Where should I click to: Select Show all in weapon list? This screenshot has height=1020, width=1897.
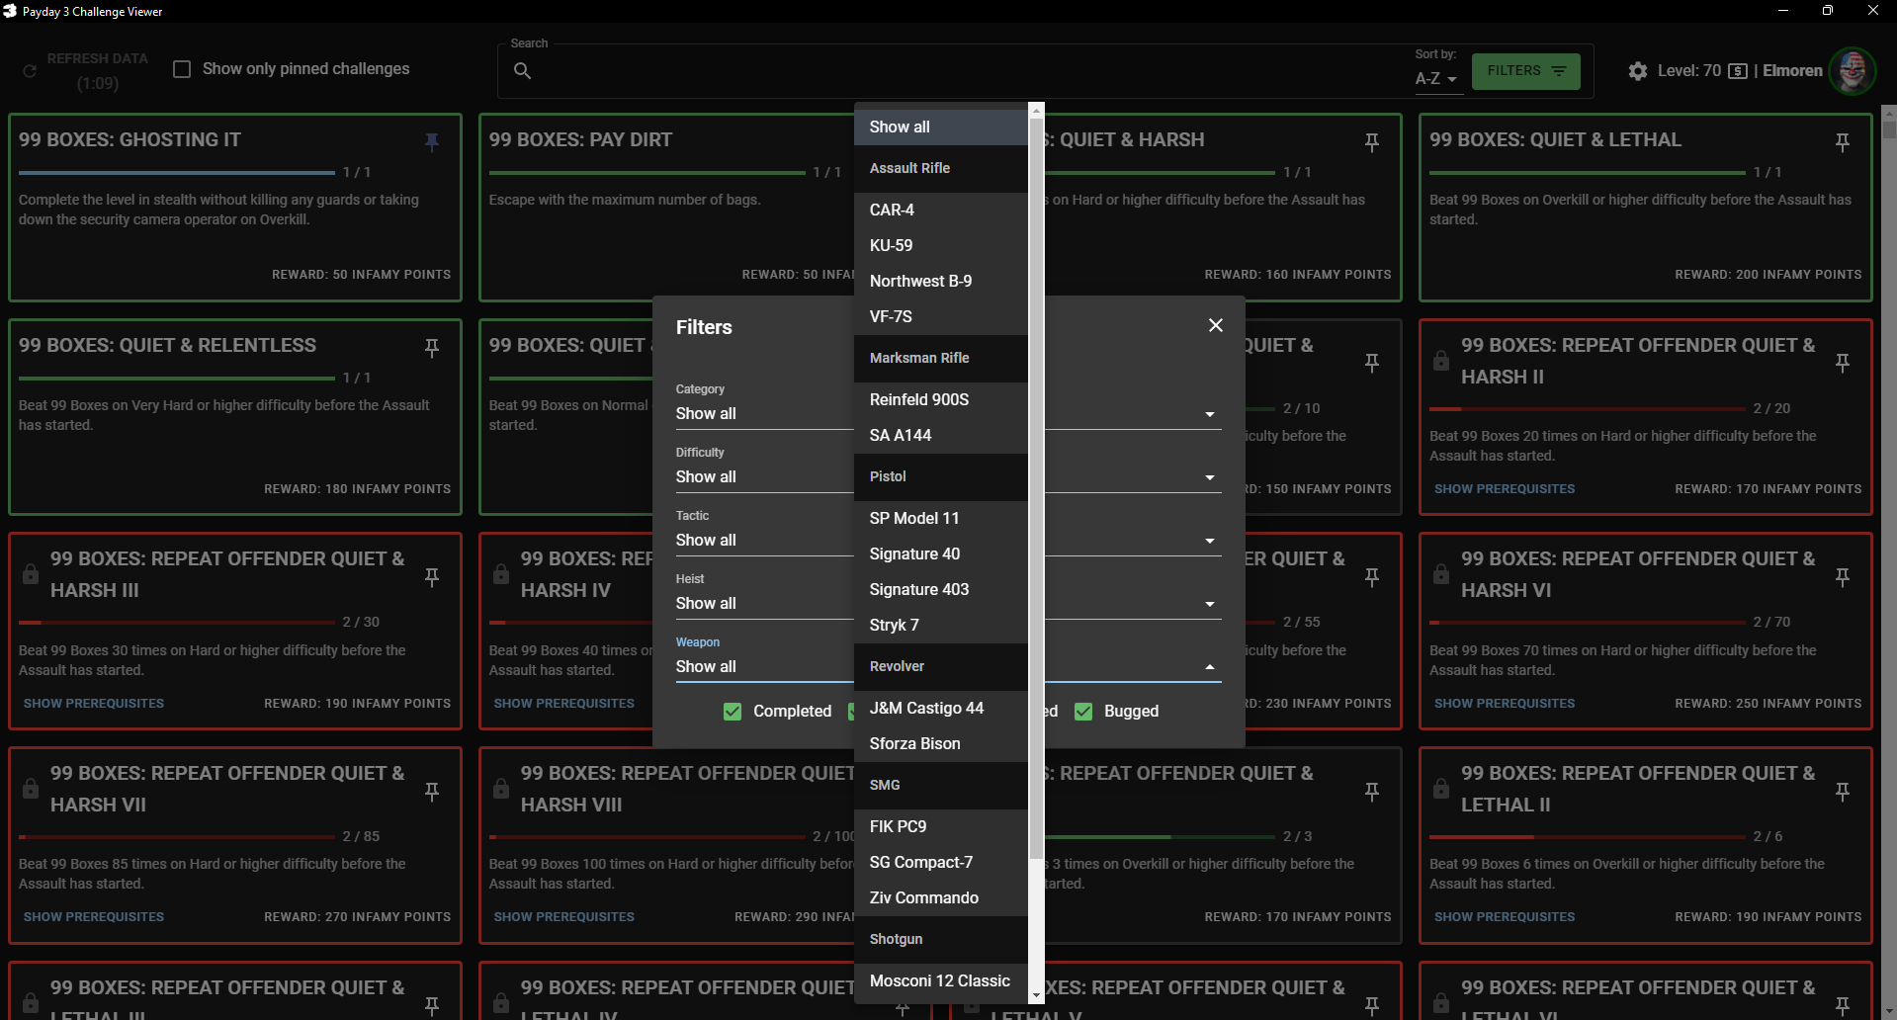941,127
